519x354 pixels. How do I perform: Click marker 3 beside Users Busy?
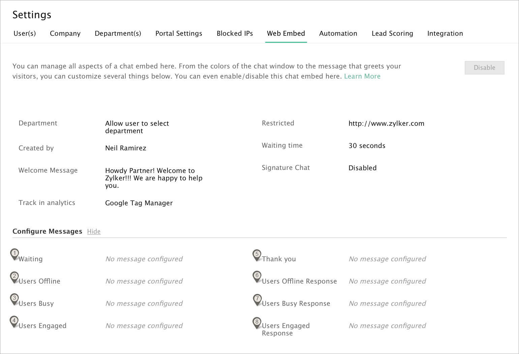tap(14, 299)
